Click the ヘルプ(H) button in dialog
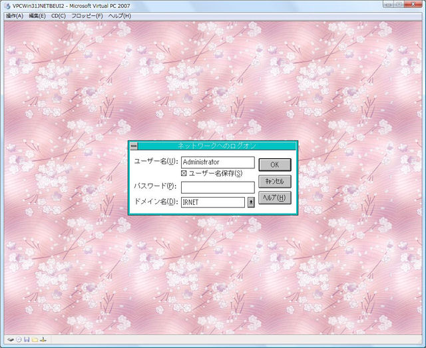Image resolution: width=426 pixels, height=348 pixels. click(275, 198)
